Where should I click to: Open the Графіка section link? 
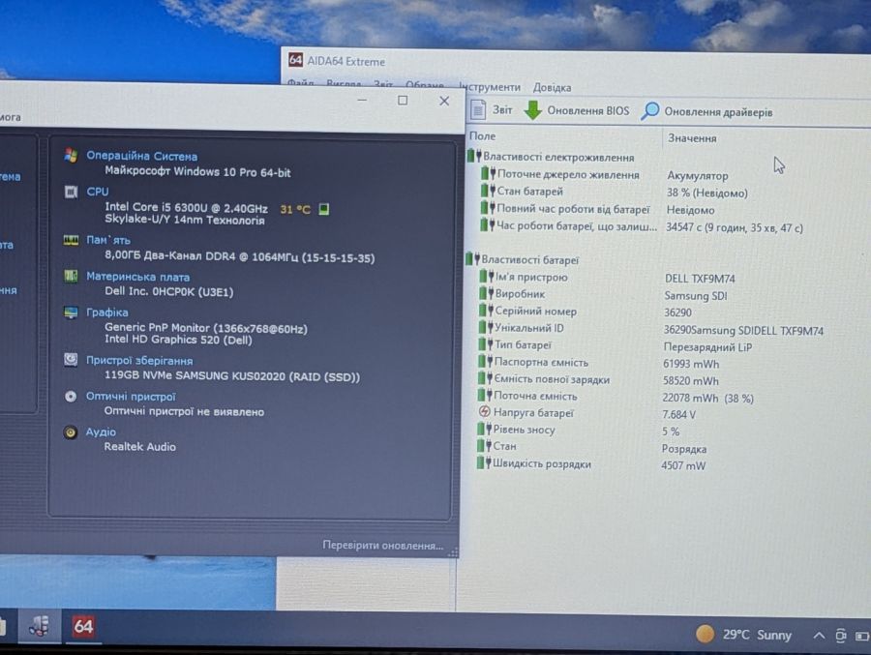pyautogui.click(x=107, y=313)
